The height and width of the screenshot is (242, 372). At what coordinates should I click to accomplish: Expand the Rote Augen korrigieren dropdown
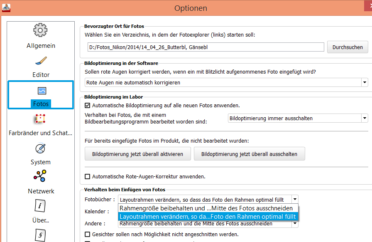[364, 82]
